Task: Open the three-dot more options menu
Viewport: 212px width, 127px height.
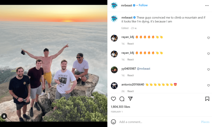Action: pyautogui.click(x=207, y=5)
